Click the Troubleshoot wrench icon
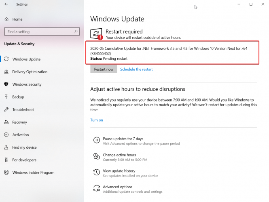 coord(6,109)
